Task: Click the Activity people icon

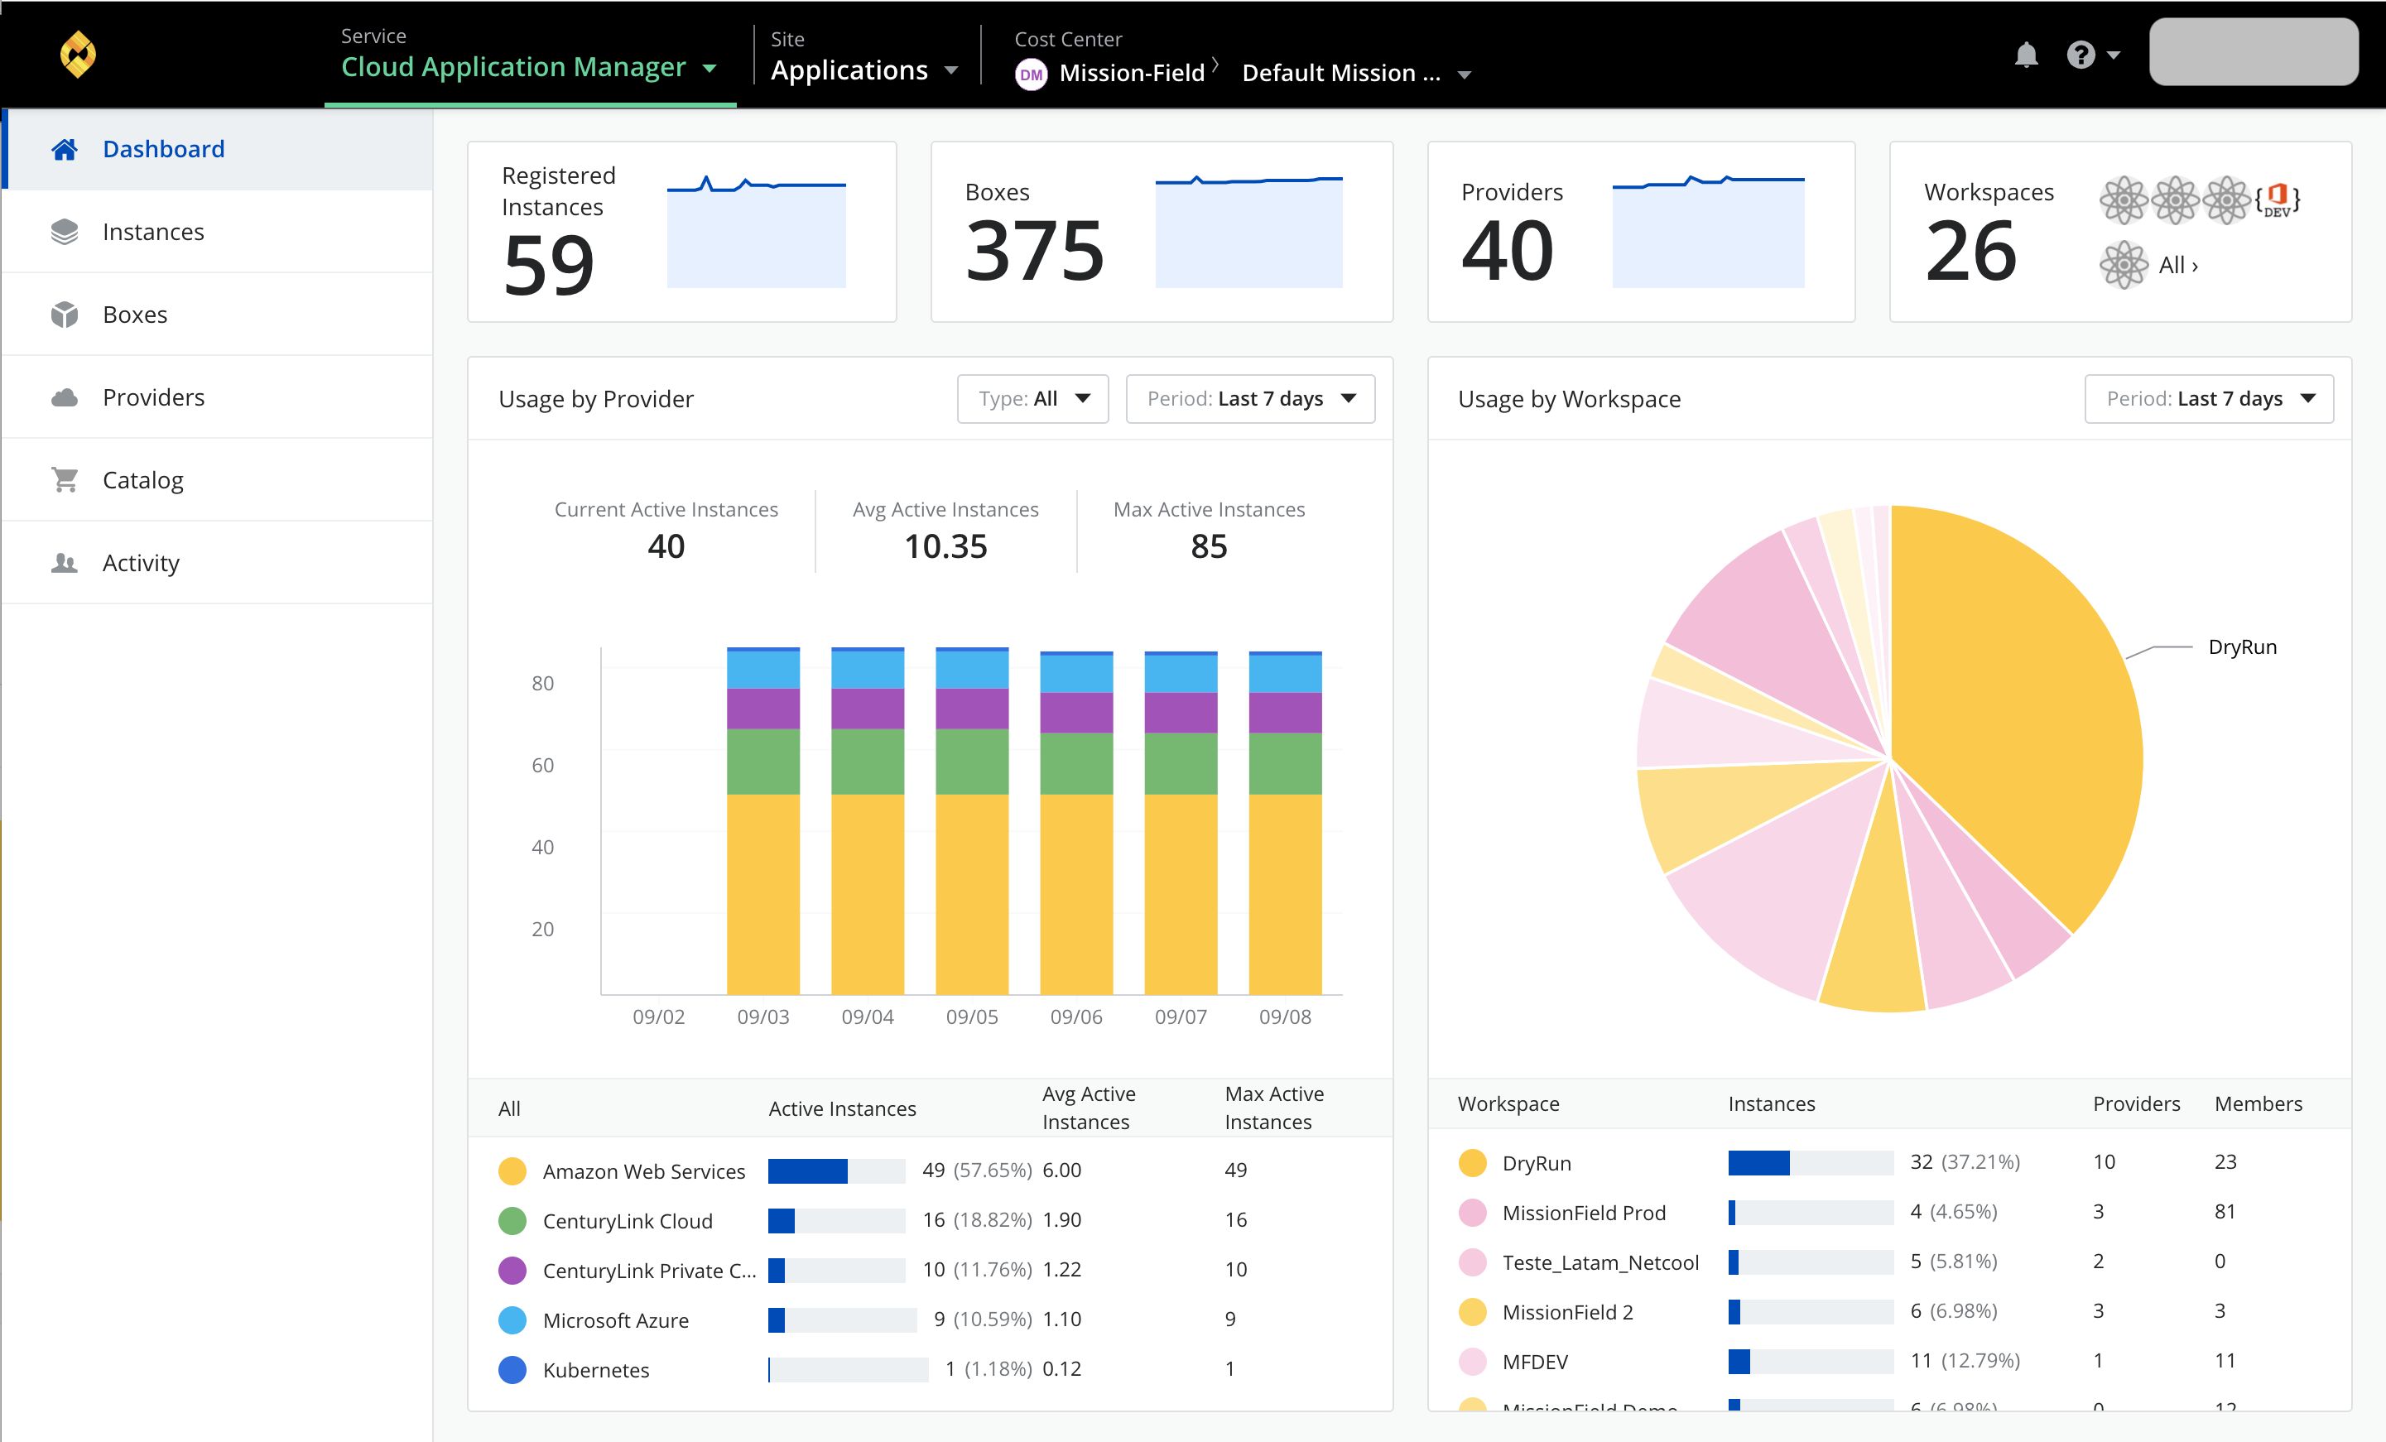Action: [x=65, y=563]
